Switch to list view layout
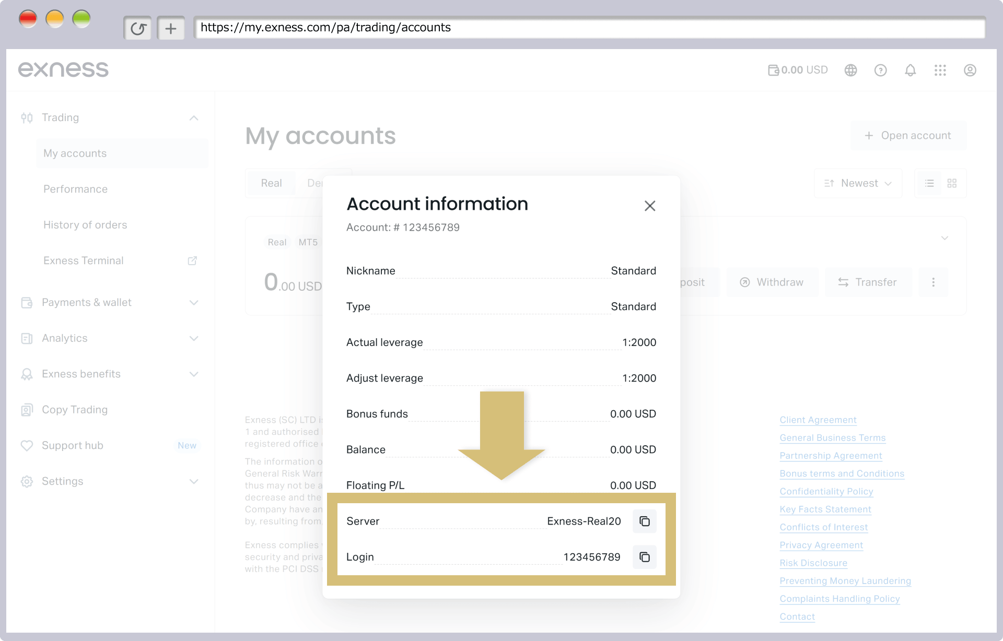Image resolution: width=1003 pixels, height=641 pixels. (929, 183)
